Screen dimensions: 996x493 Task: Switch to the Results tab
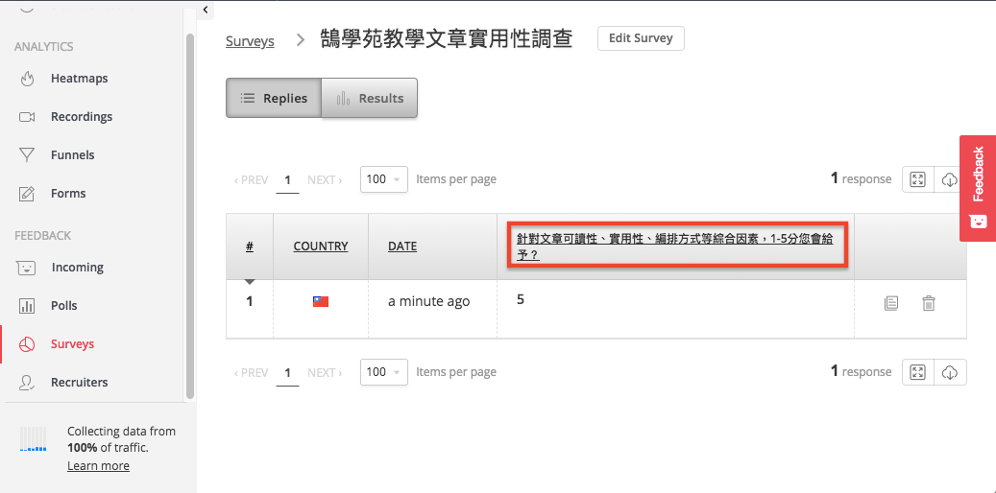coord(370,98)
